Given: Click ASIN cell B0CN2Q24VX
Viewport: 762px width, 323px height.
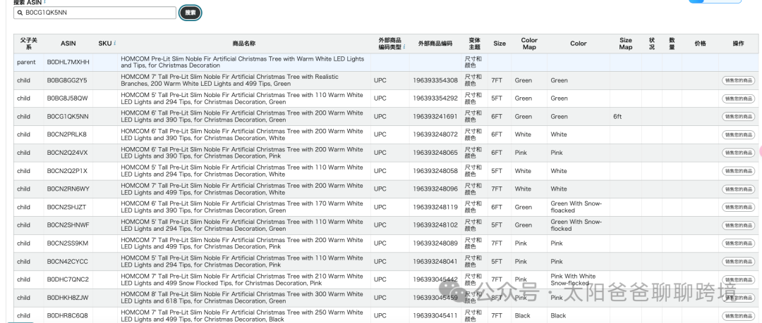Looking at the screenshot, I should [x=68, y=153].
